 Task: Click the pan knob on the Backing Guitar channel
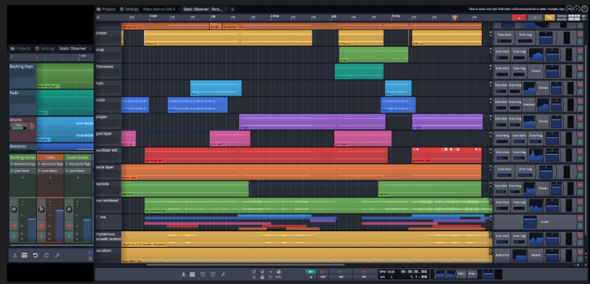coord(14,209)
